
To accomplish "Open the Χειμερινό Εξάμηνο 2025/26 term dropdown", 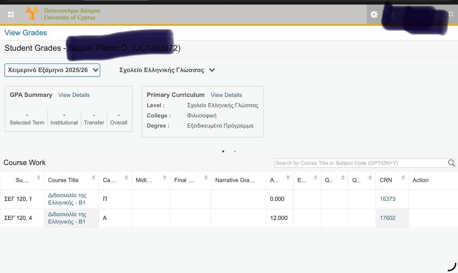I will [x=52, y=70].
